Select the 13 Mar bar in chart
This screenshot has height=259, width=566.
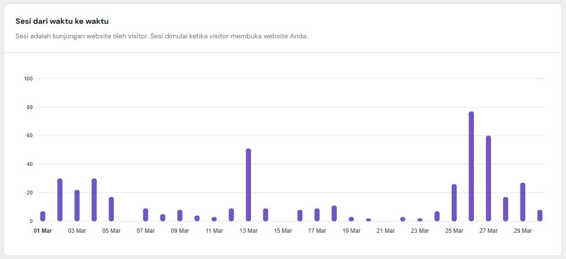(x=249, y=185)
